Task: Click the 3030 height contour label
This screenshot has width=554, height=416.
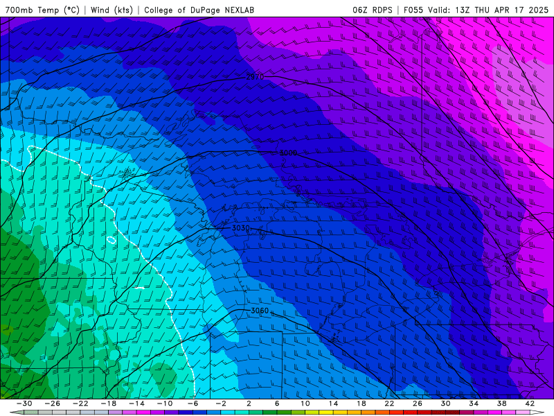Action: point(241,228)
